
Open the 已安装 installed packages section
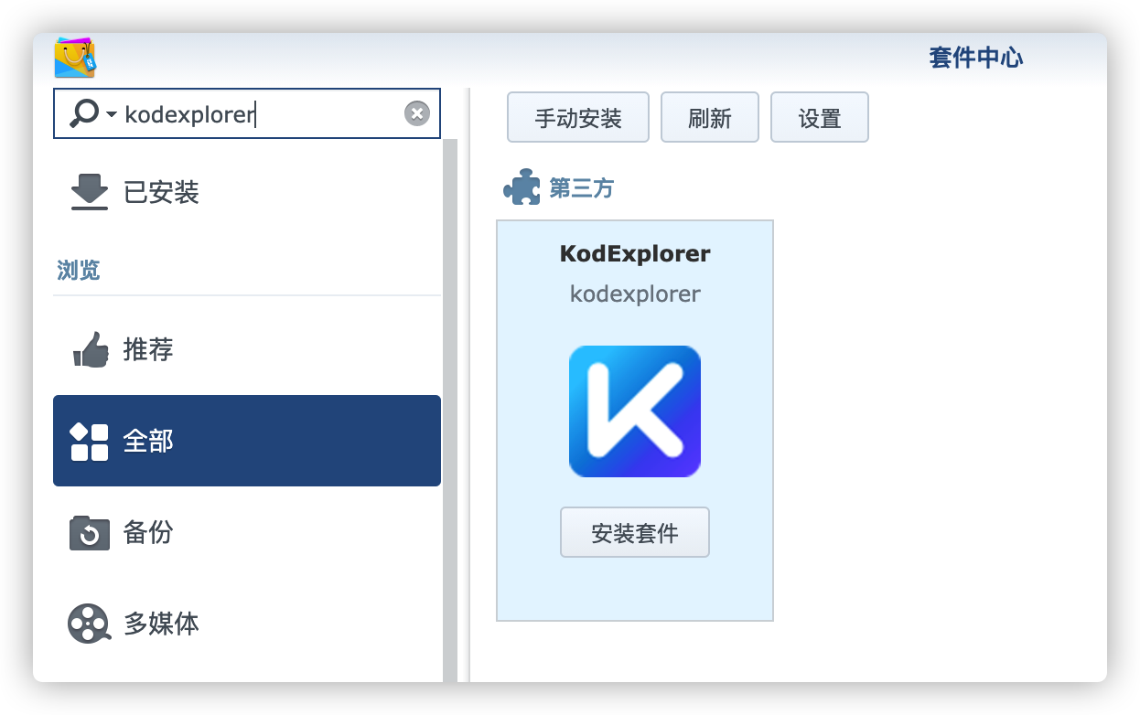[247, 193]
